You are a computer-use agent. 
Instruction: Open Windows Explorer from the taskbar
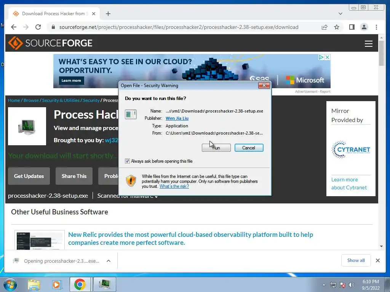(34, 284)
